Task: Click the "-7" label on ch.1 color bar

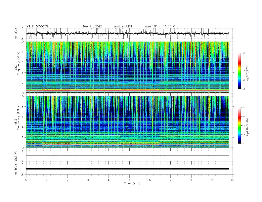Action: pyautogui.click(x=244, y=89)
